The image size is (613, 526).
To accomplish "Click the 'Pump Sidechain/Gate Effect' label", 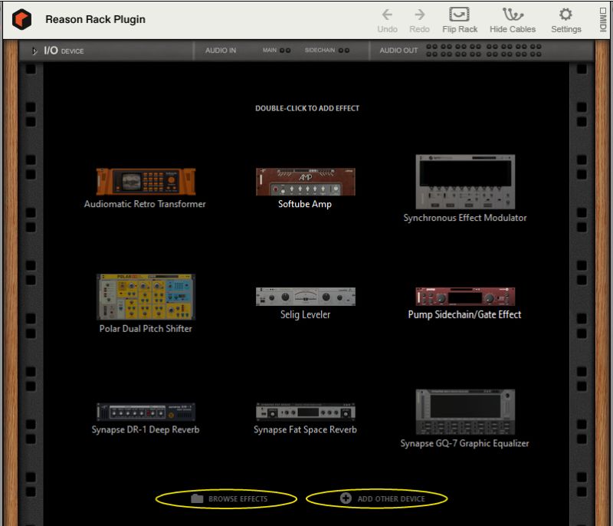I will point(464,315).
